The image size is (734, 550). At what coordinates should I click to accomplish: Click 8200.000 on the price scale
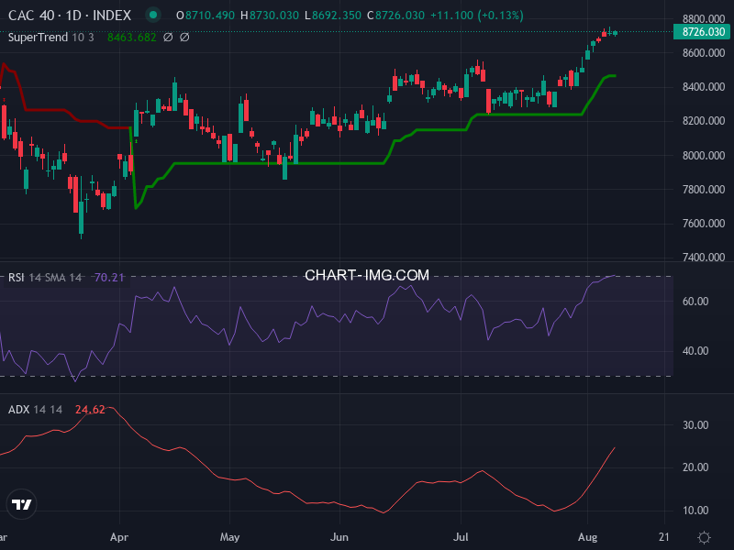coord(704,121)
